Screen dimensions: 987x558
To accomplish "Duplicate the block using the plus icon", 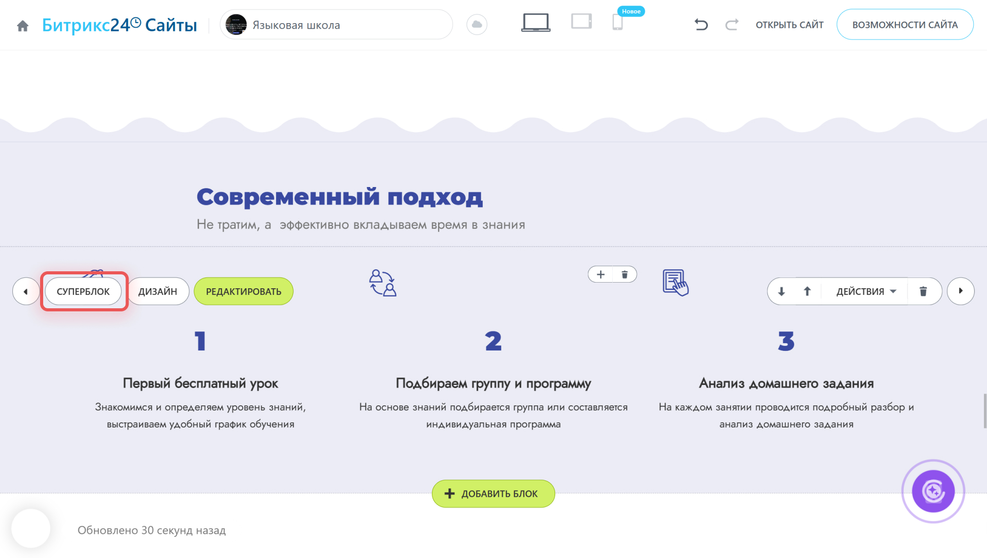I will click(600, 274).
